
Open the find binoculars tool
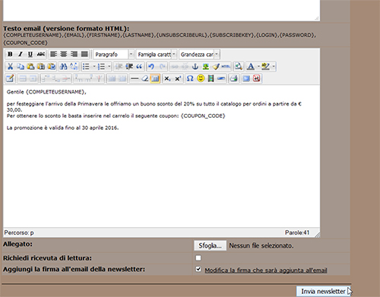[x=63, y=66]
